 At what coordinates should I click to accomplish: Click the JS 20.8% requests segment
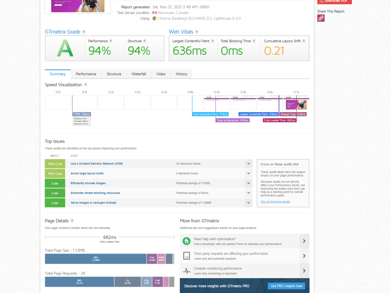(128, 282)
